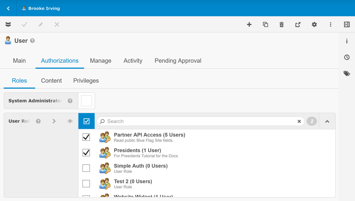Clear the role search with X button

tap(299, 121)
